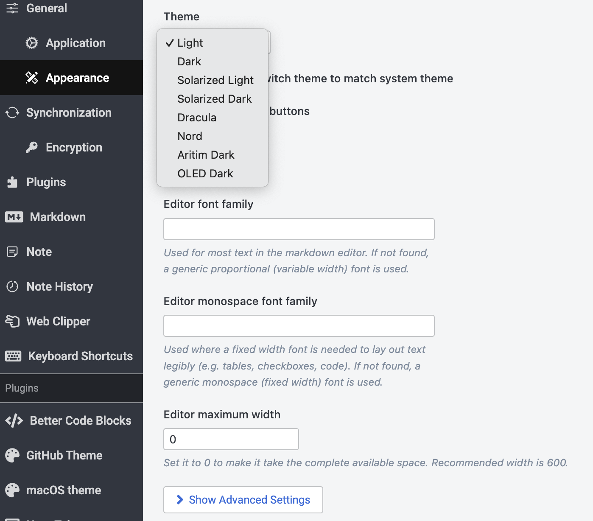This screenshot has width=593, height=521.
Task: Open the Note settings section
Action: pos(39,252)
